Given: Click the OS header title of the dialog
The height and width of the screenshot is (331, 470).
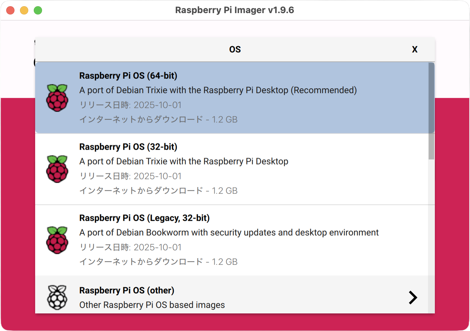Looking at the screenshot, I should click(x=235, y=50).
